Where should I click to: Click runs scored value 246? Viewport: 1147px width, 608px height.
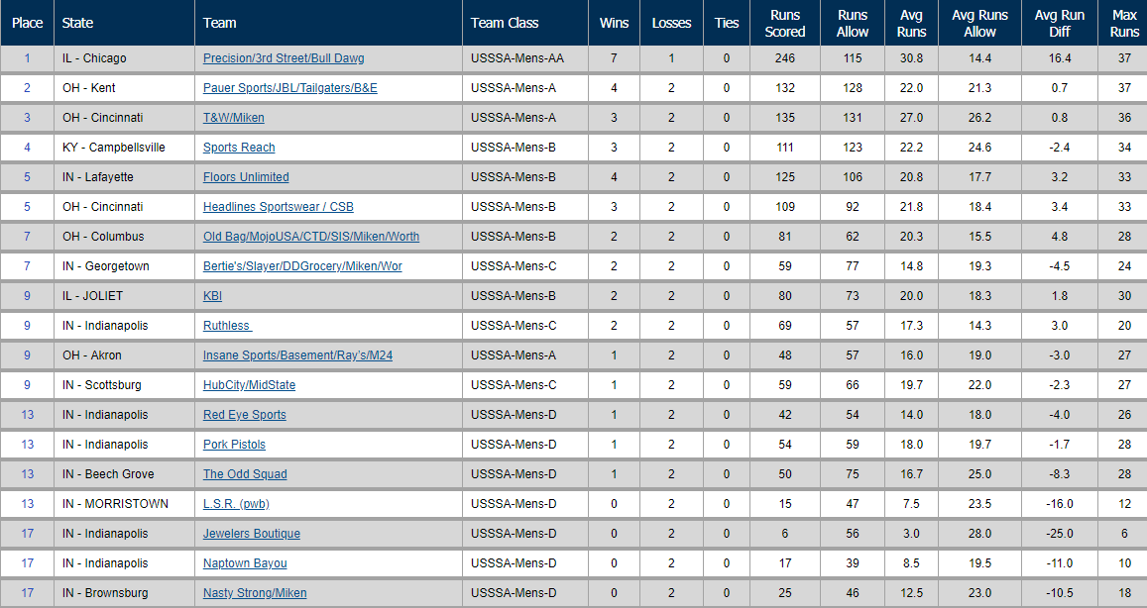tap(785, 58)
